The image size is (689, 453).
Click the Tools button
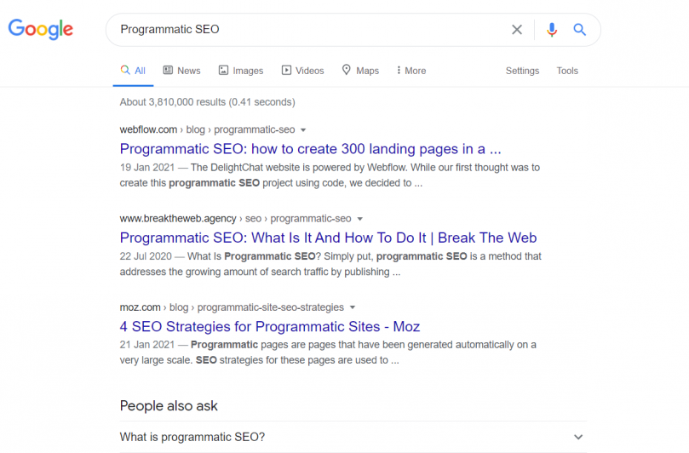567,71
